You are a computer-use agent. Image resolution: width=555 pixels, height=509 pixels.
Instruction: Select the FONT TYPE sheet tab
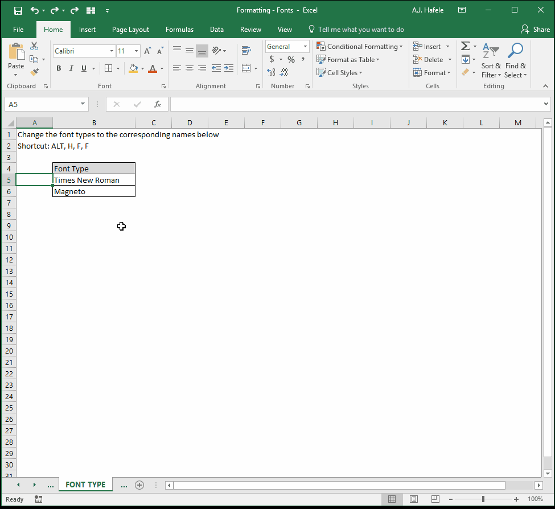[x=85, y=485]
